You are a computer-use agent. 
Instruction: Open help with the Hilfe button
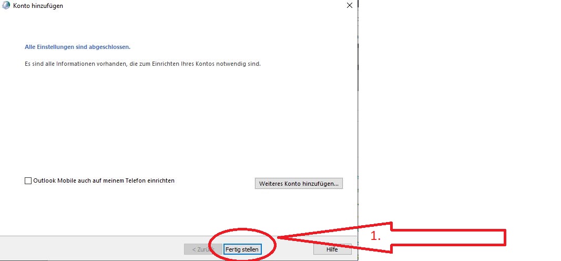(332, 249)
